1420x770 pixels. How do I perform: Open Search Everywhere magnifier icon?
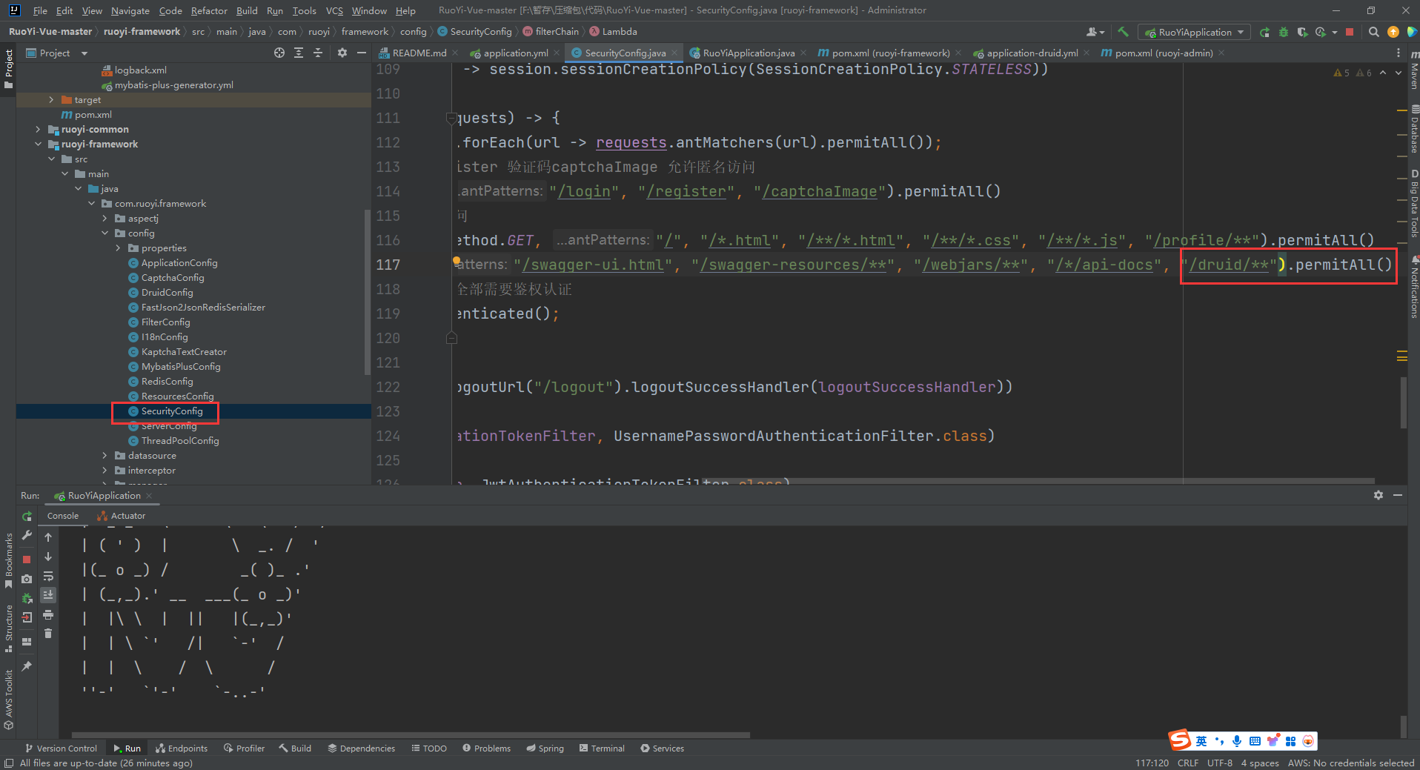[1373, 32]
